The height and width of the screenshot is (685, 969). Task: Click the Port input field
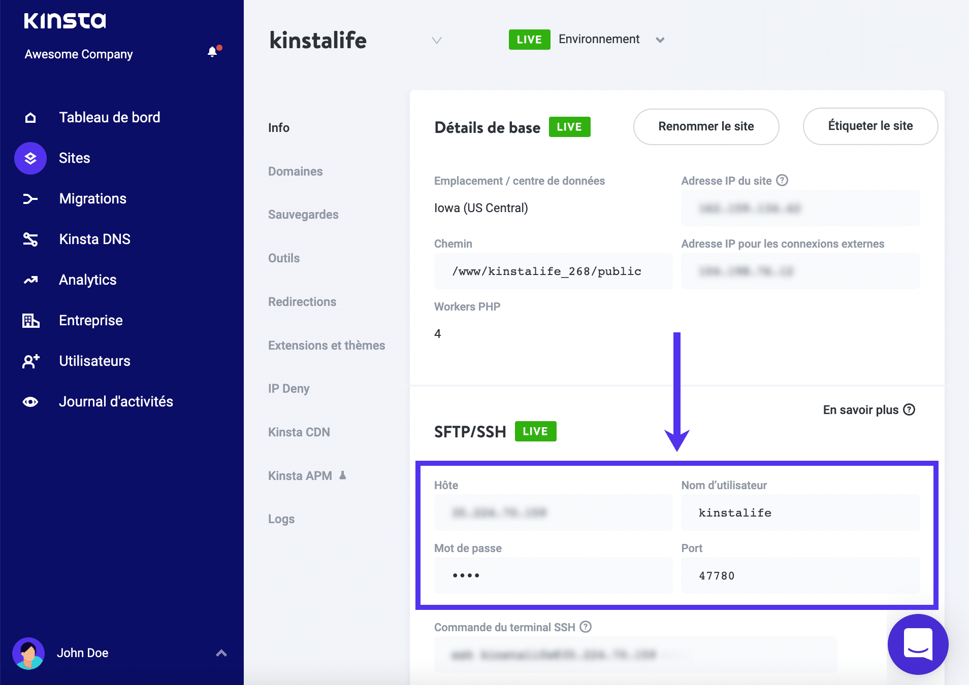pyautogui.click(x=800, y=575)
